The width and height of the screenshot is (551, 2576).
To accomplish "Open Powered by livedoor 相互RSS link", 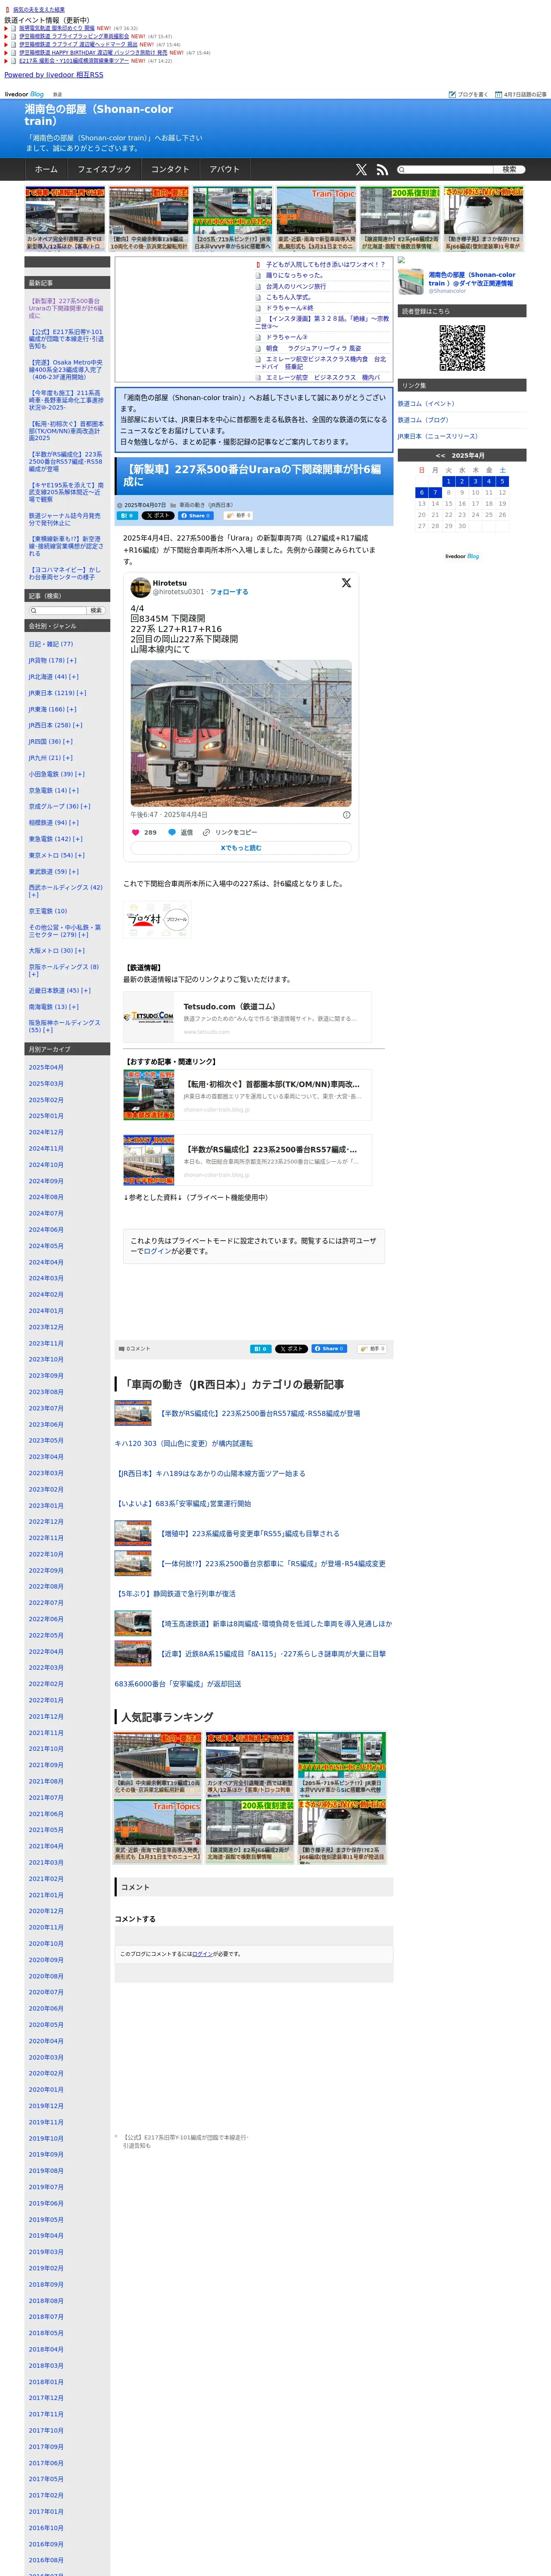I will click(x=54, y=75).
